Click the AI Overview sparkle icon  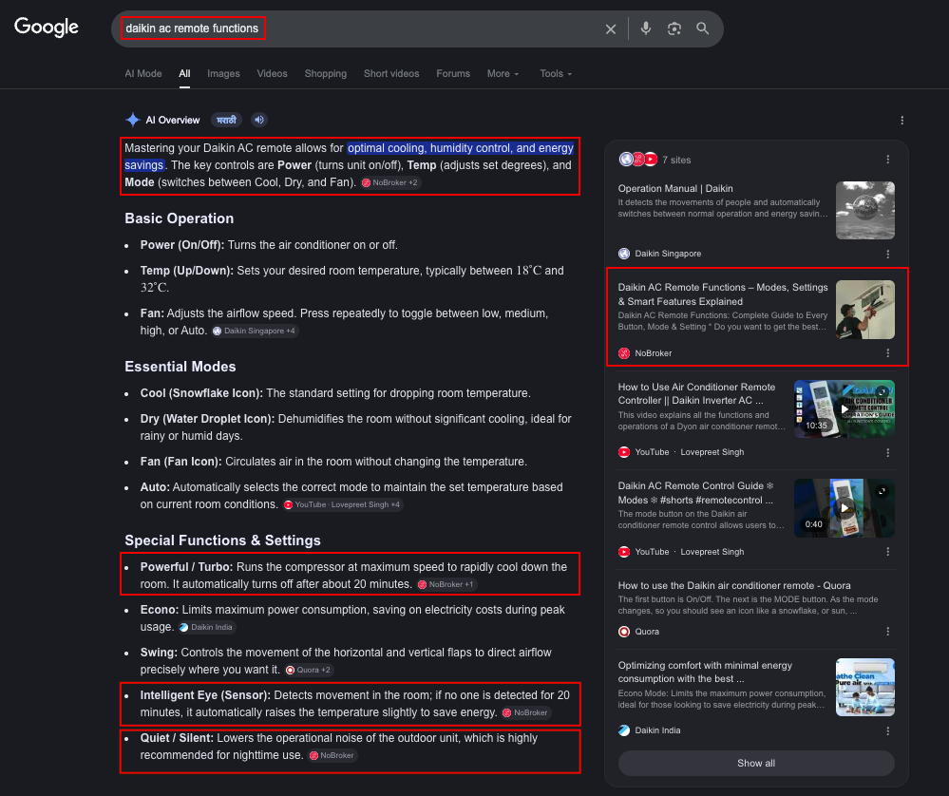[133, 120]
